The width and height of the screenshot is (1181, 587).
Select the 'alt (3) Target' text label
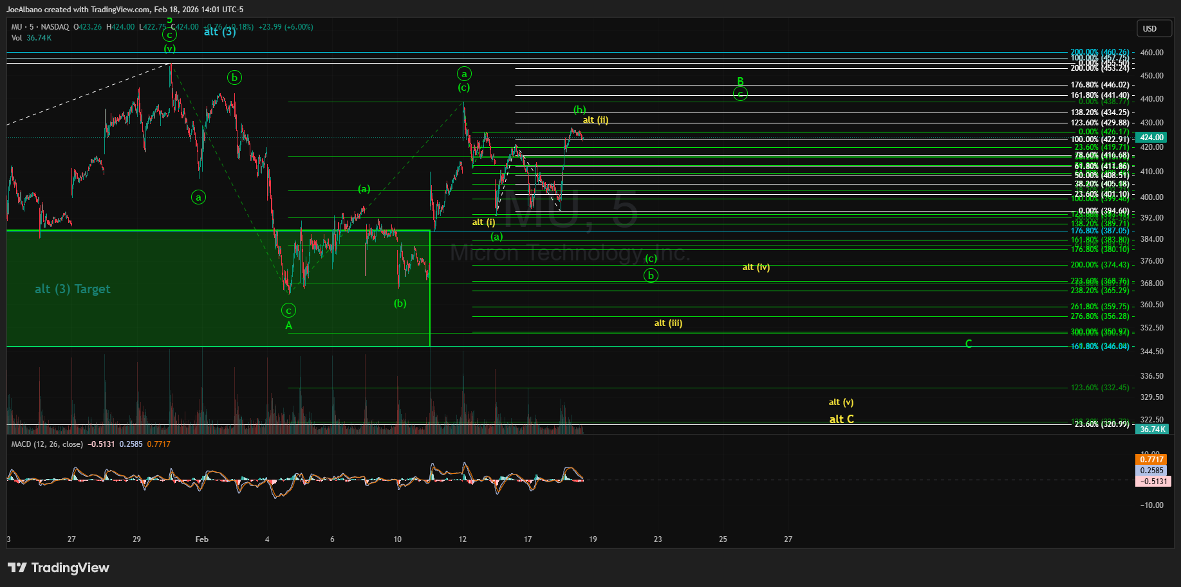pos(73,289)
